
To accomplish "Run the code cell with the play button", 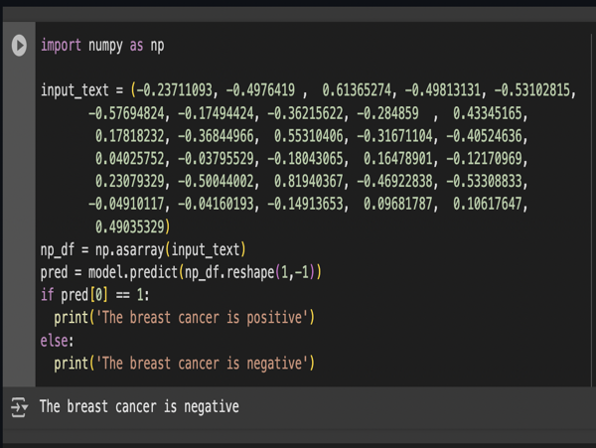I will [19, 46].
